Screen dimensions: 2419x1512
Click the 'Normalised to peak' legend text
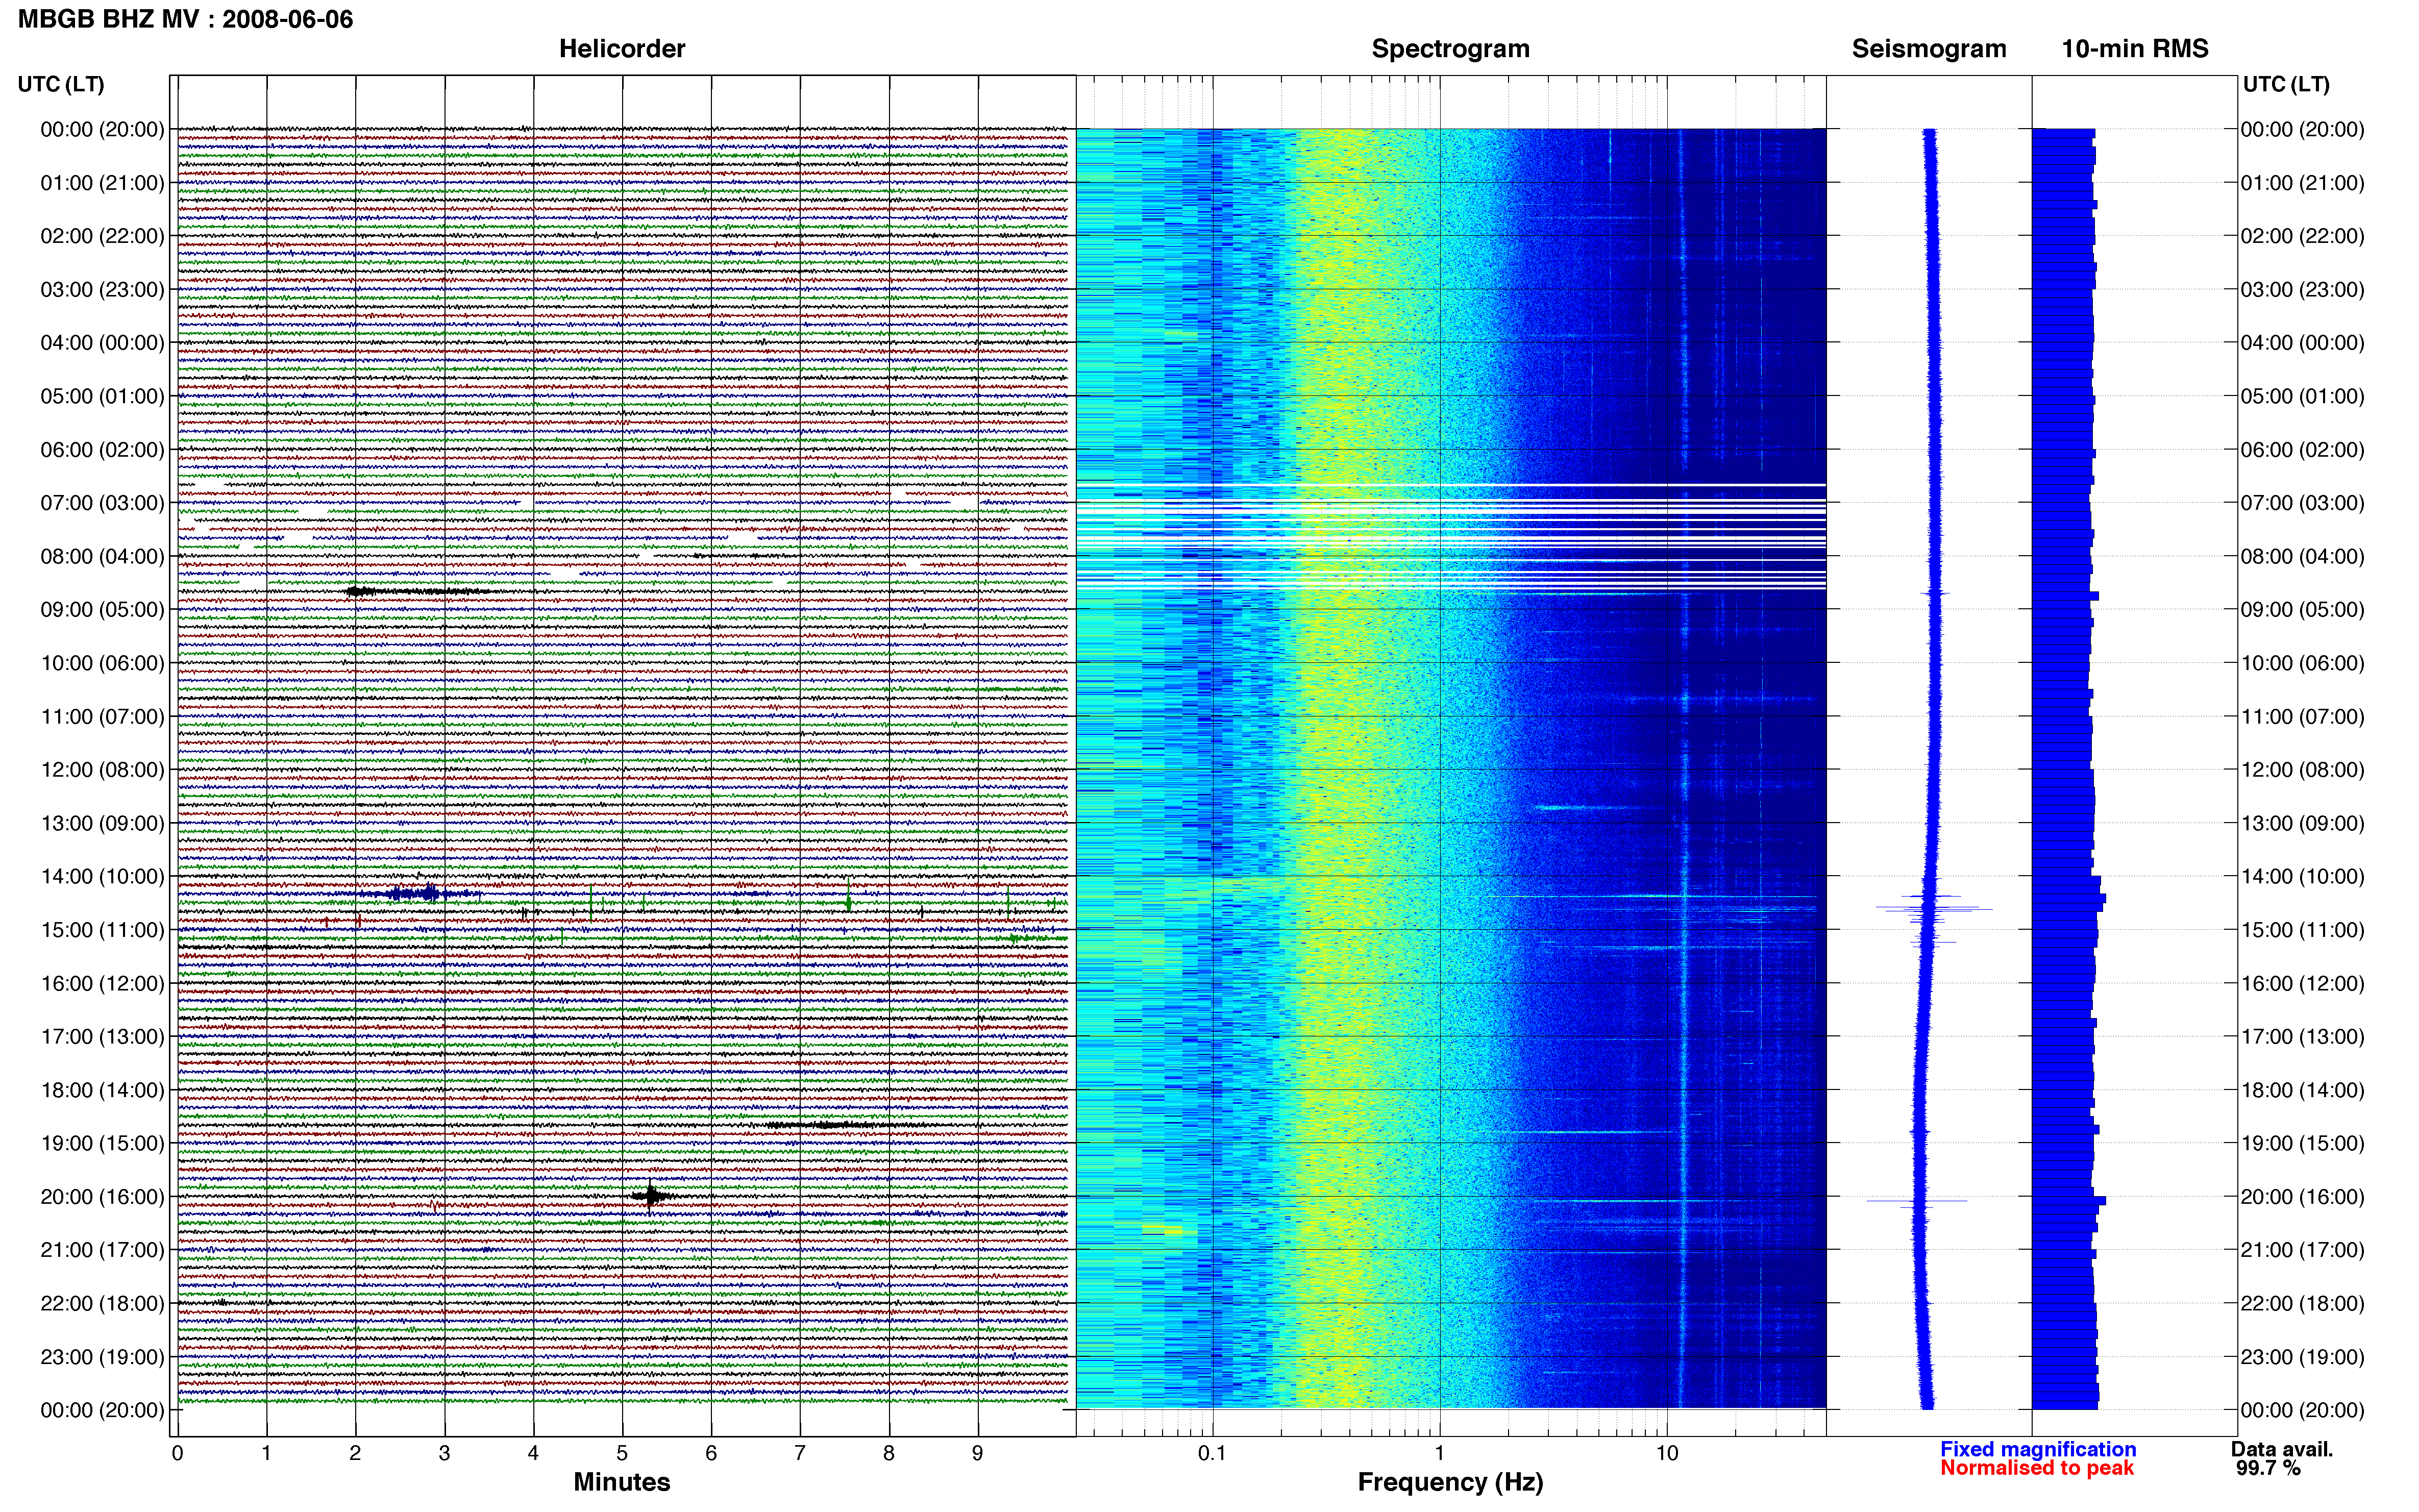click(2037, 1468)
